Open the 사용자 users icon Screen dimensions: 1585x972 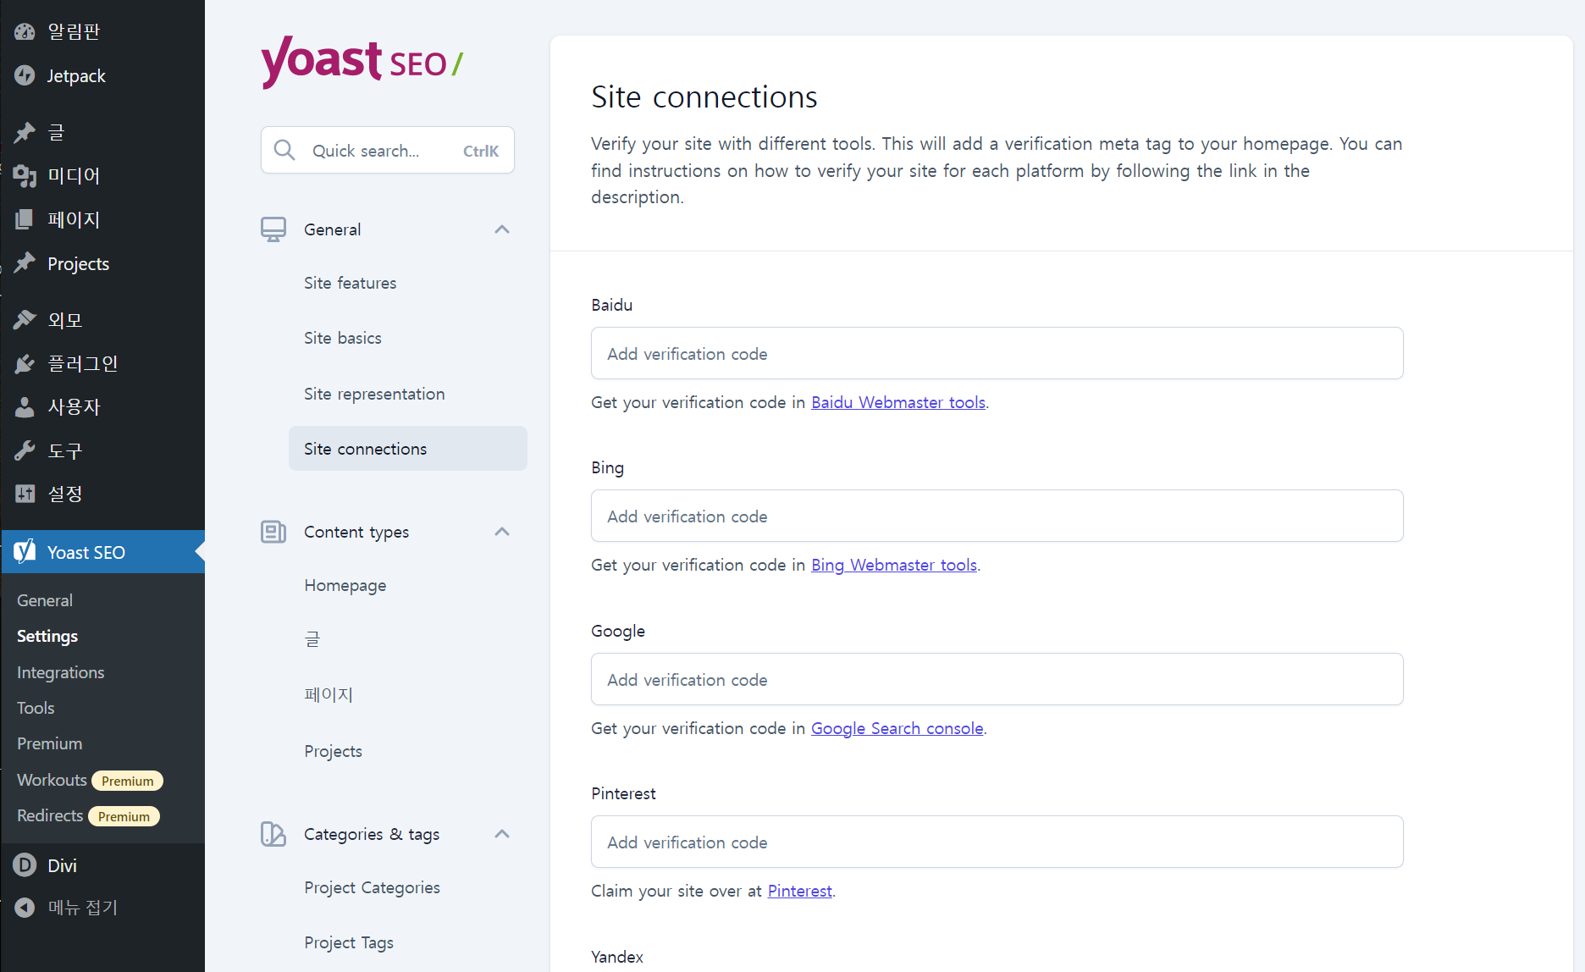click(25, 406)
